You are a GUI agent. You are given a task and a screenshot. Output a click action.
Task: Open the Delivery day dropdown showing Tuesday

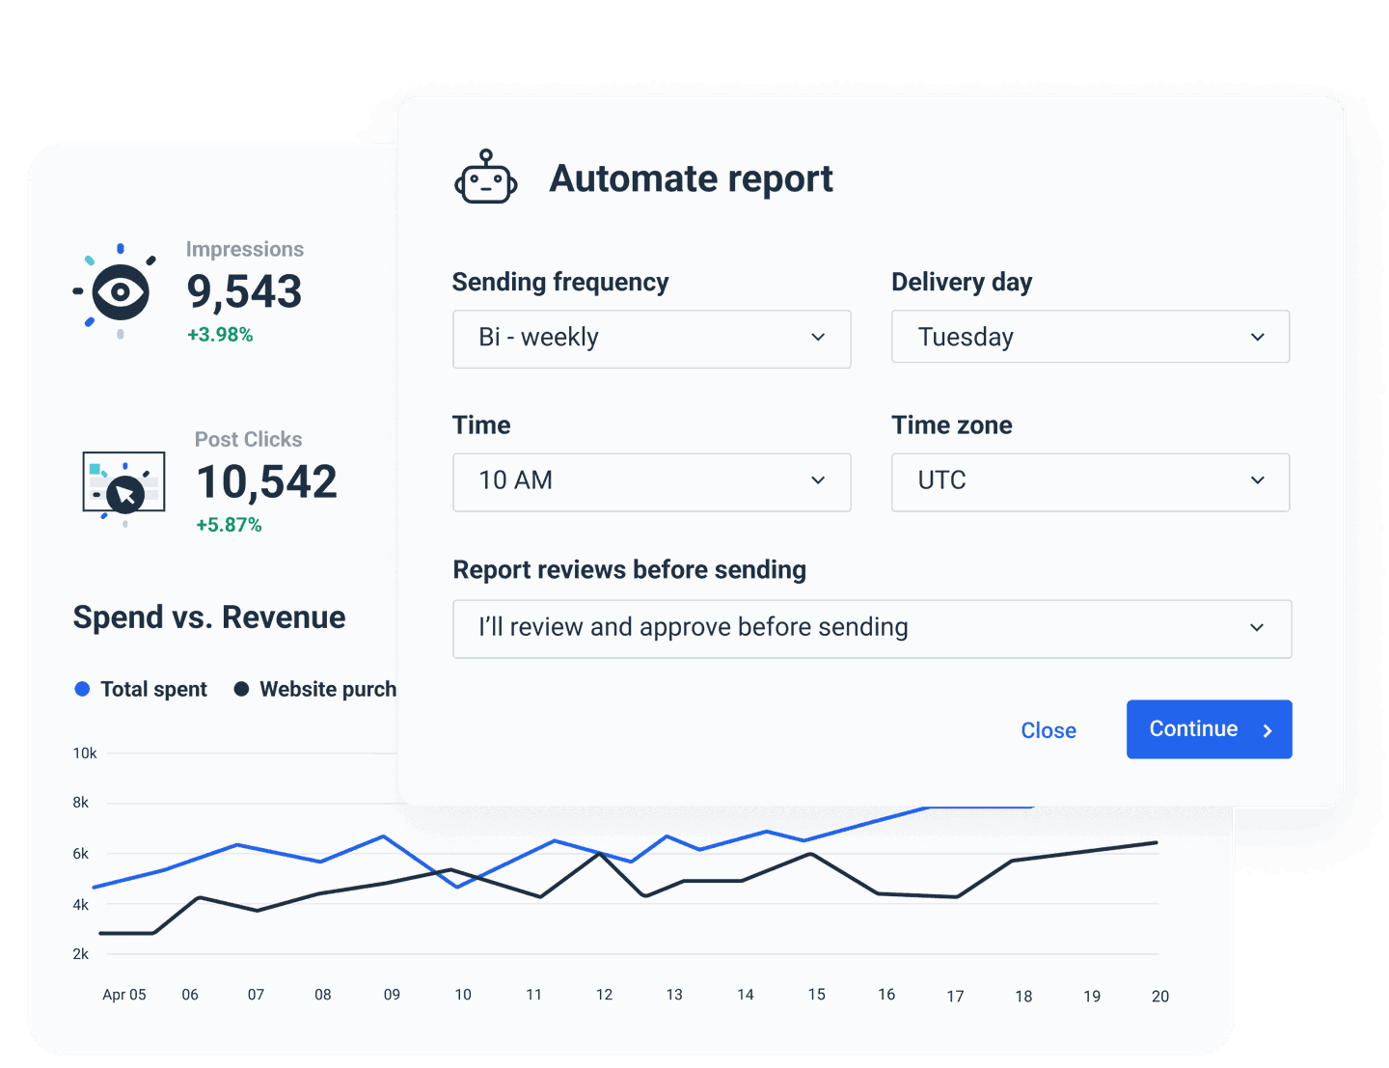point(1090,337)
